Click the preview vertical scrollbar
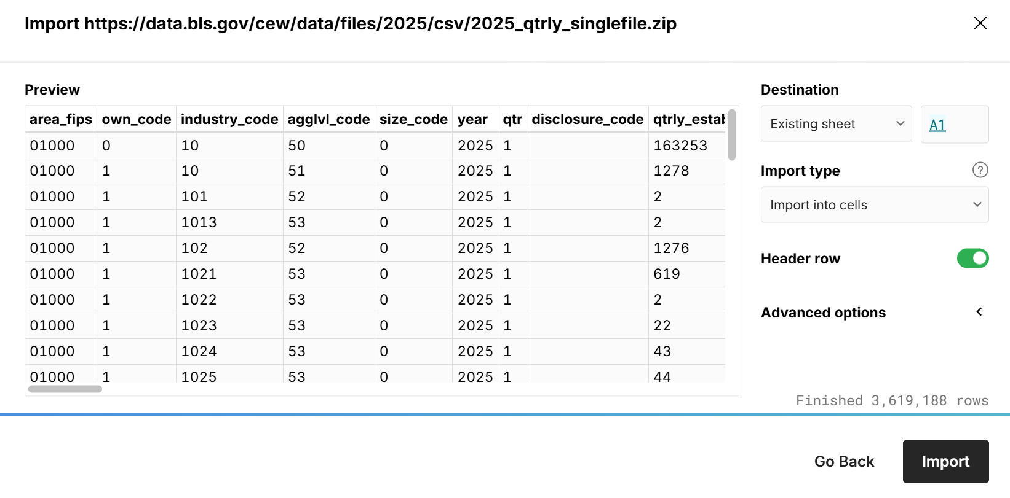The height and width of the screenshot is (498, 1010). coord(731,135)
